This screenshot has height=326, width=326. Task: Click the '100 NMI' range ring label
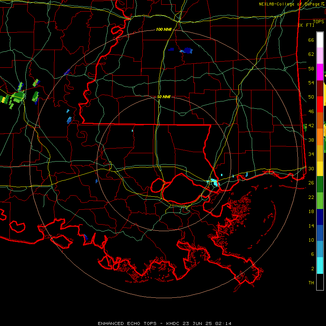(x=164, y=30)
